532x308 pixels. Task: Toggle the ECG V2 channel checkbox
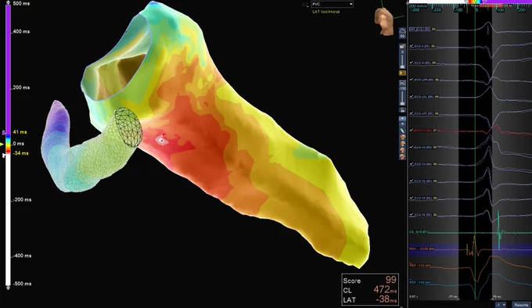[412, 147]
